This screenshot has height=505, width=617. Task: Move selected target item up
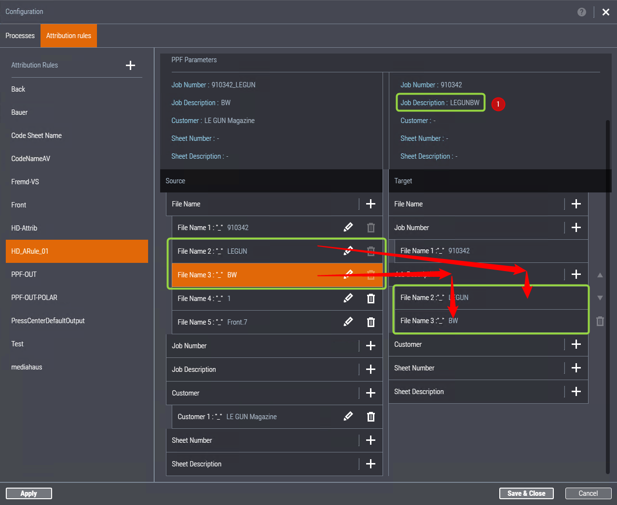600,275
